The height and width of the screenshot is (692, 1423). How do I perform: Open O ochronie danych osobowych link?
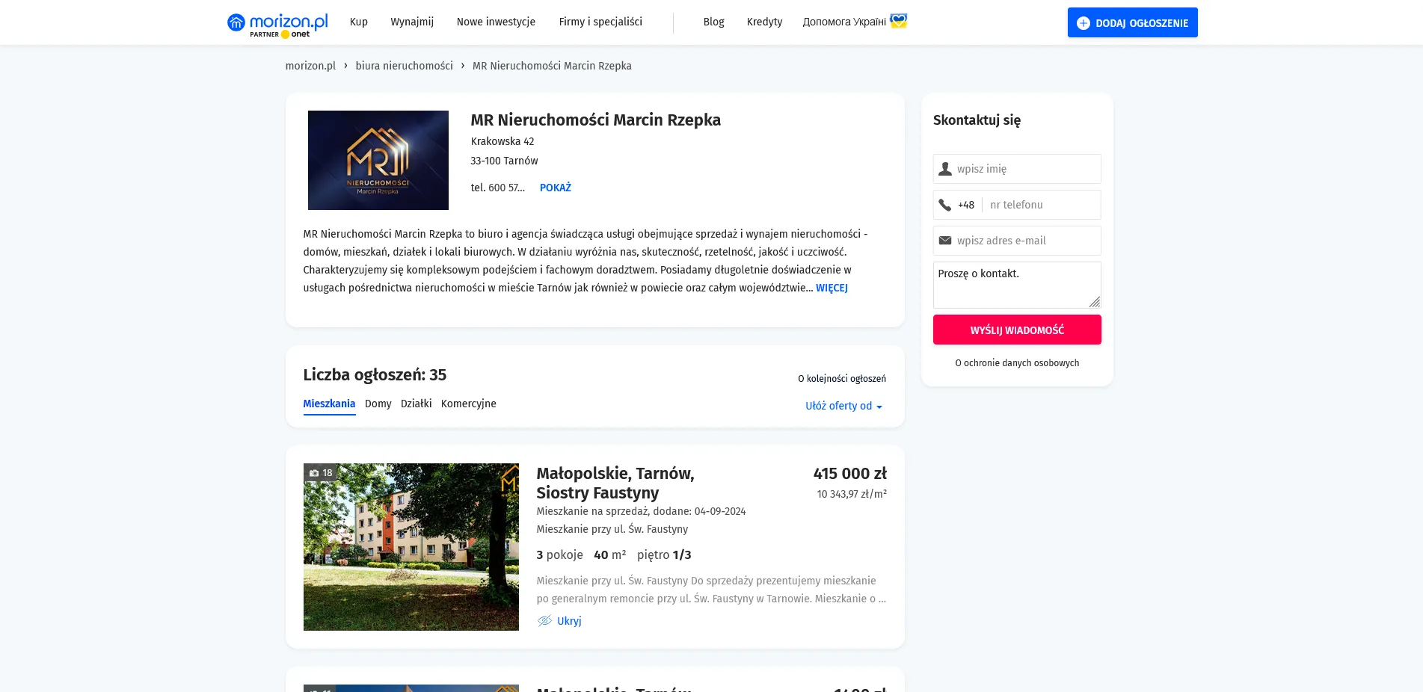[1017, 363]
